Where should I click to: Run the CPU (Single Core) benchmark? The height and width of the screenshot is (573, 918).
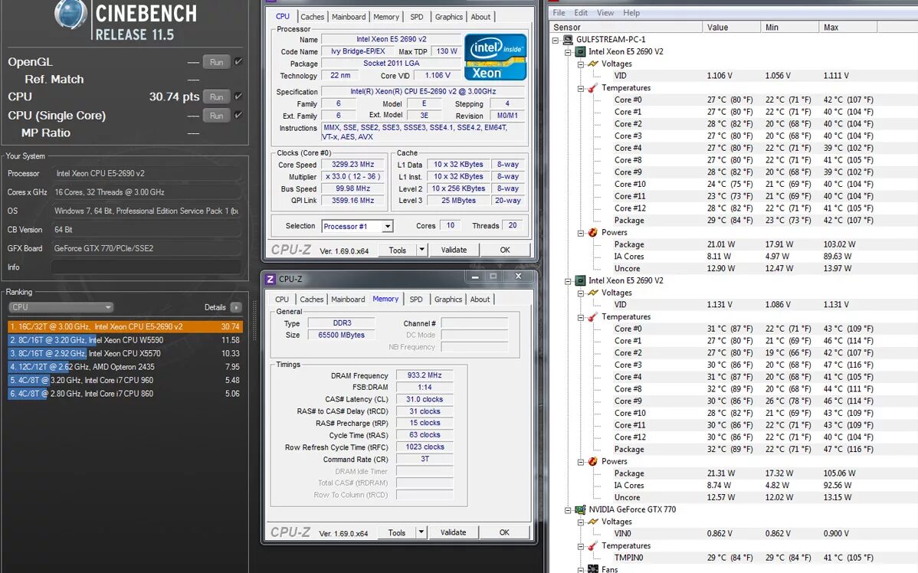(216, 116)
